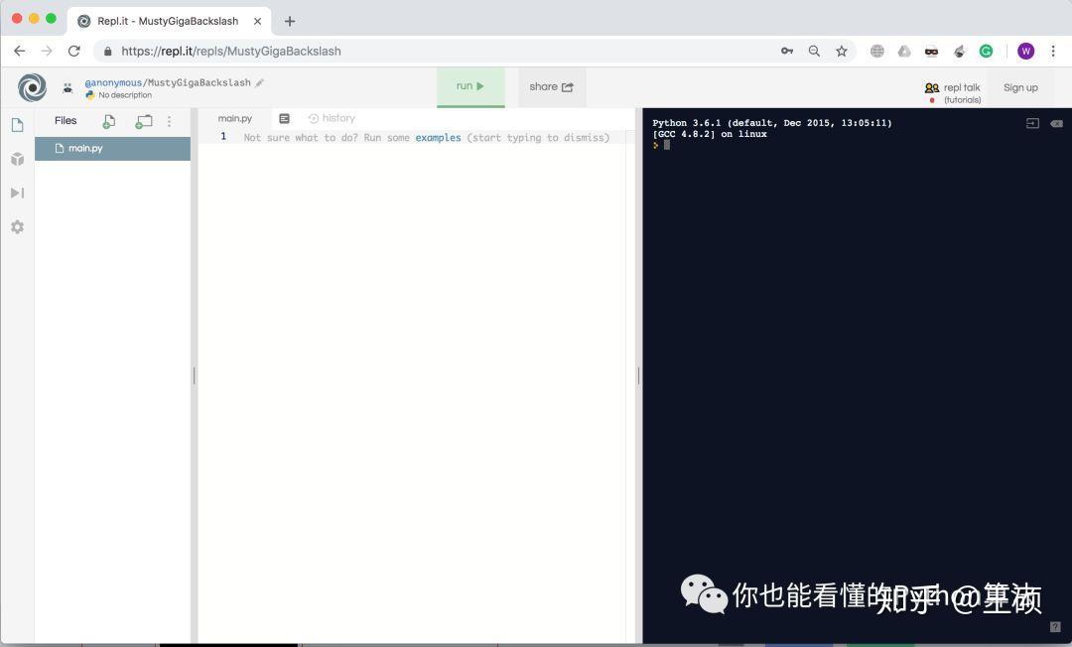
Task: Open the browser profile menu
Action: 1025,51
